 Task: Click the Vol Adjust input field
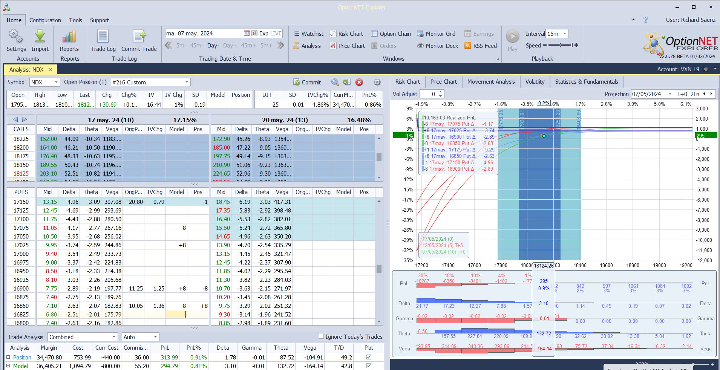[429, 94]
